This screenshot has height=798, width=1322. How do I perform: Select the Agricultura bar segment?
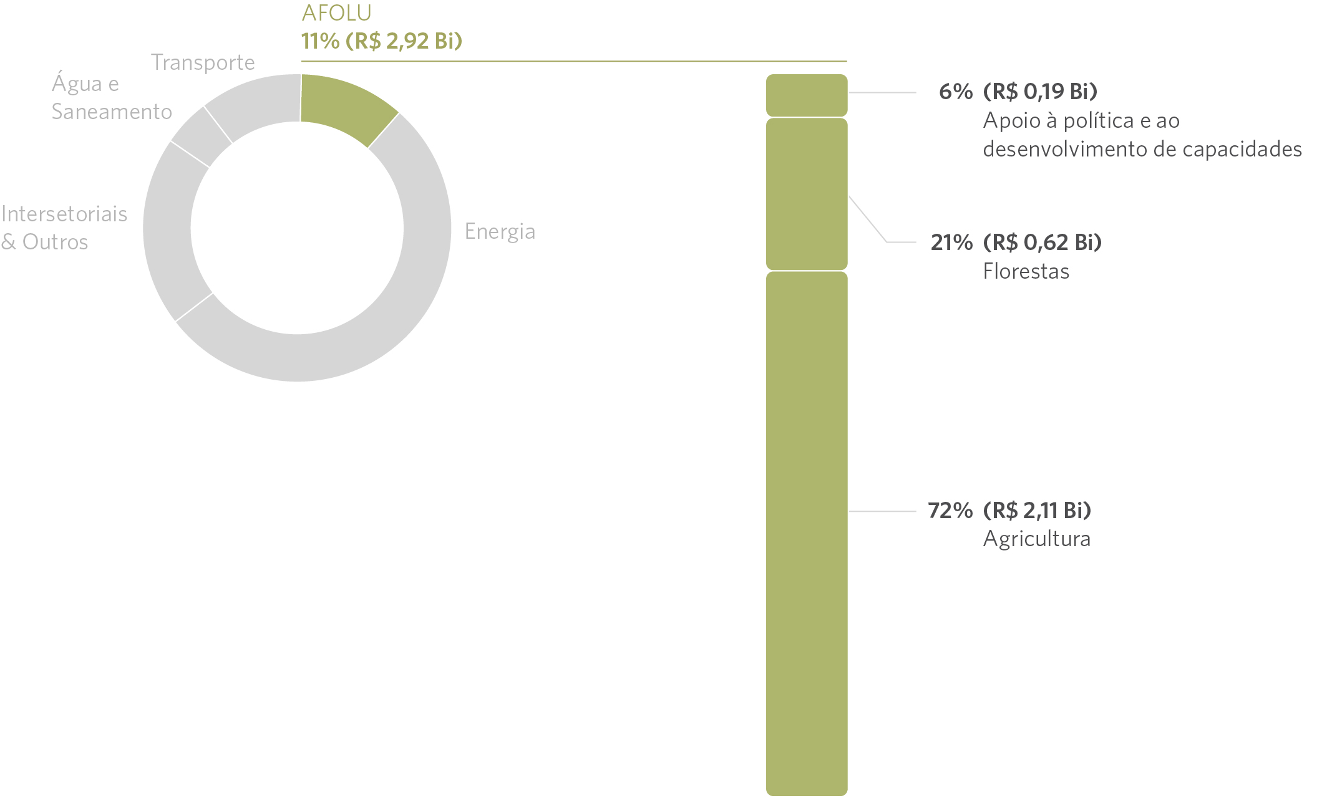point(807,534)
